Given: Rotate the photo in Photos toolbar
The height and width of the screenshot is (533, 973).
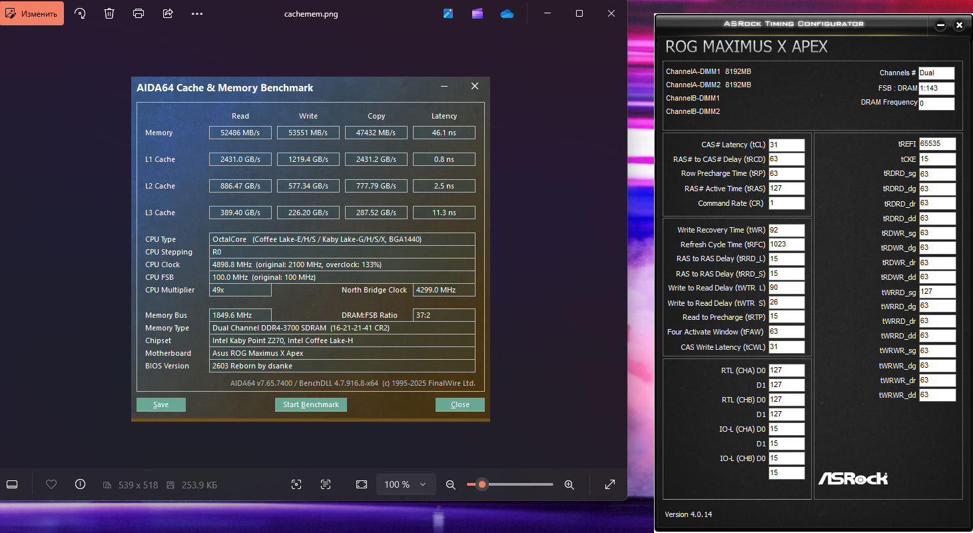Looking at the screenshot, I should [80, 13].
